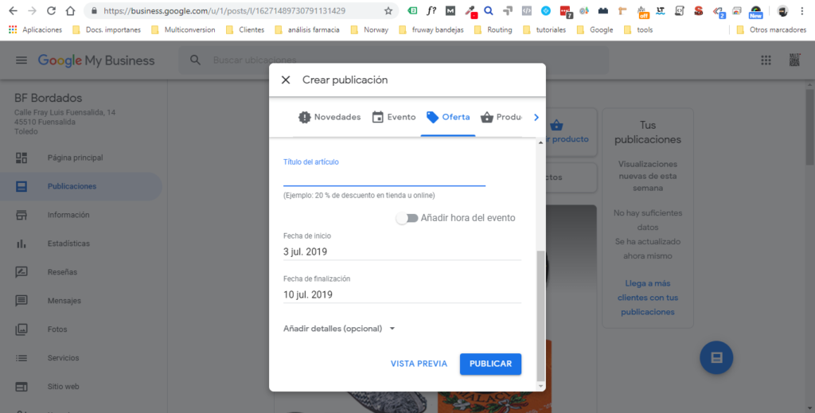This screenshot has width=815, height=413.
Task: Focus the Título del artículo field
Action: tap(384, 178)
